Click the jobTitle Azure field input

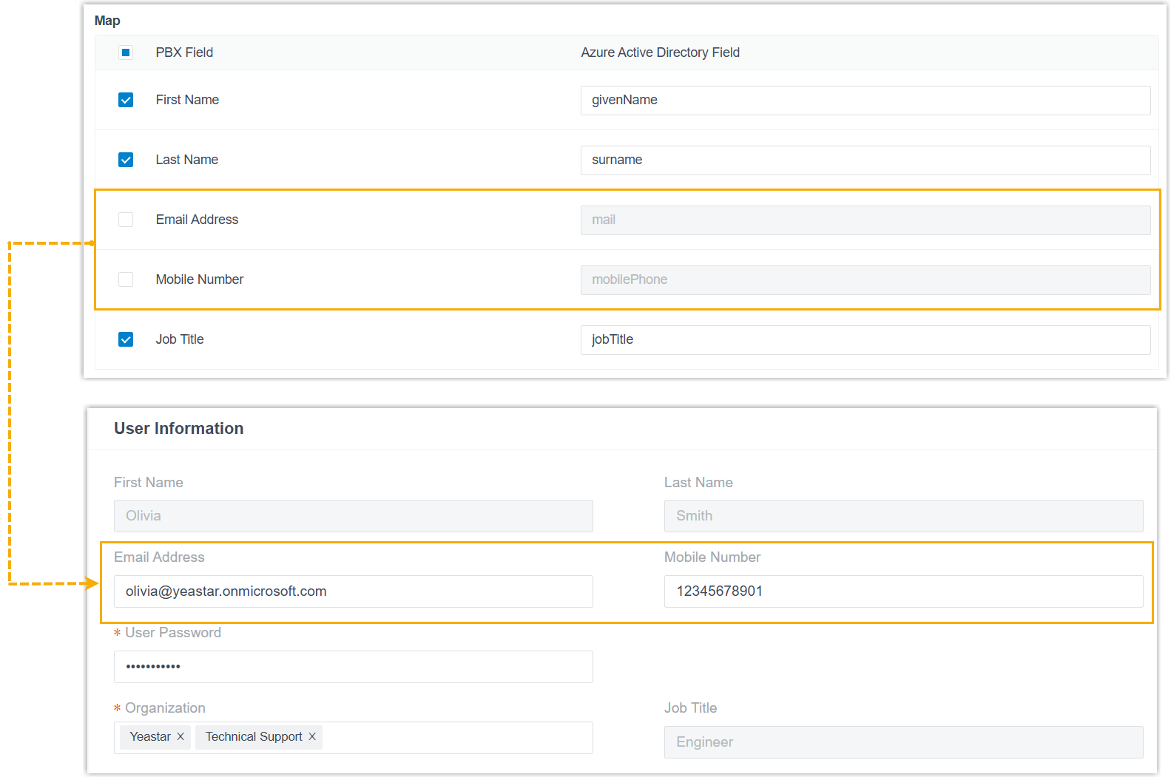pyautogui.click(x=865, y=340)
